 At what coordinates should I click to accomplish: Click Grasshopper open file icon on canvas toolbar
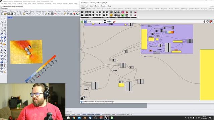(82, 21)
